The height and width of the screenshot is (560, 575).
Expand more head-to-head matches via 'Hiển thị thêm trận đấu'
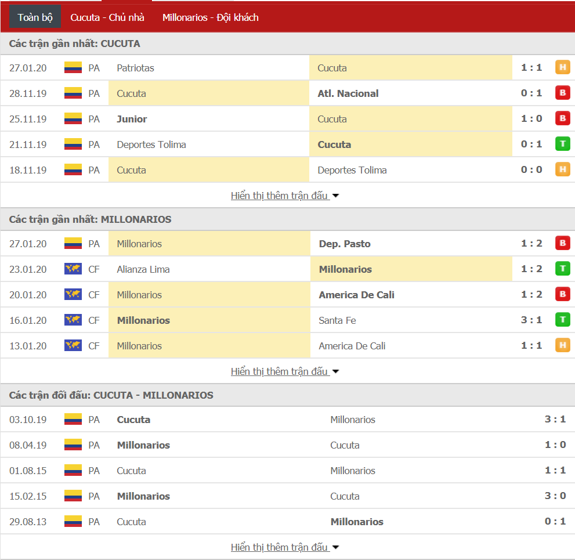(284, 547)
